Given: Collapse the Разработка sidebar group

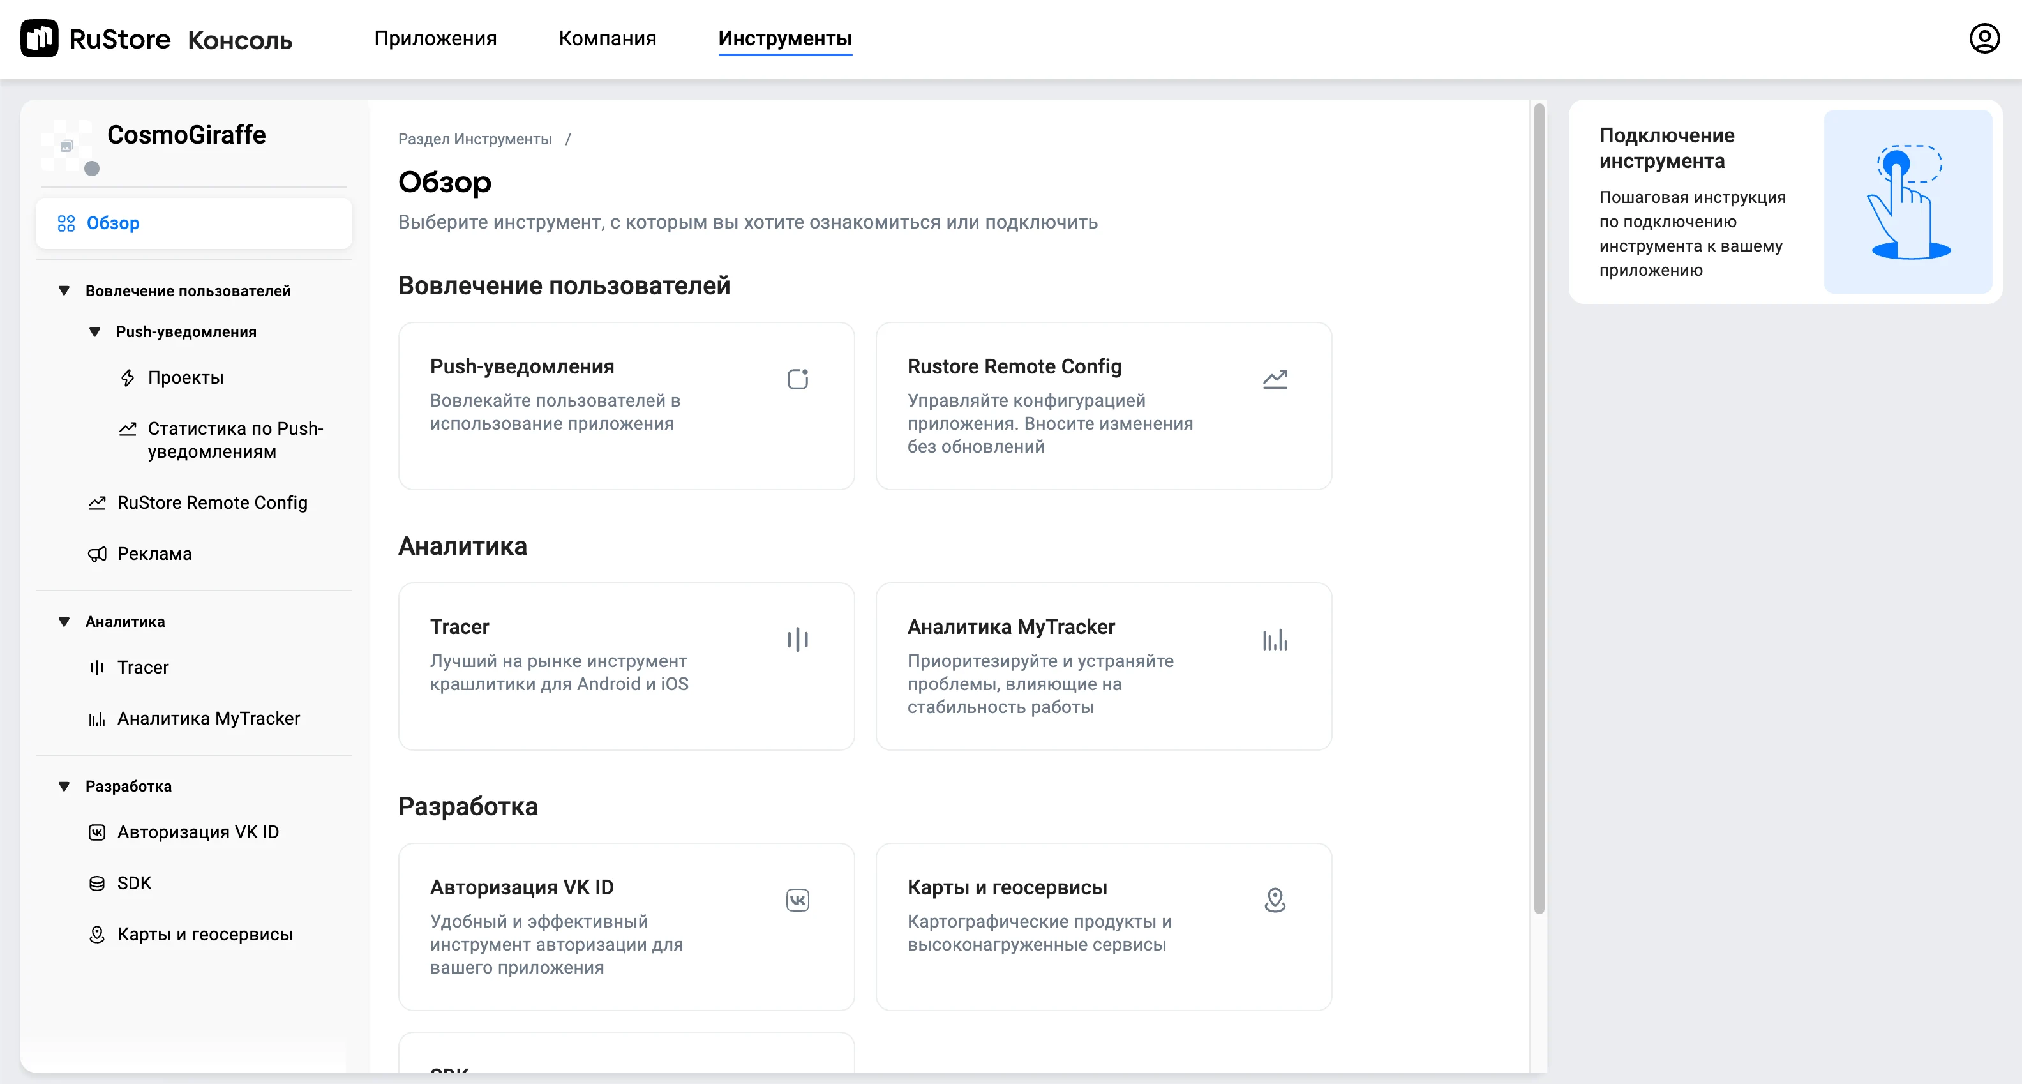Looking at the screenshot, I should [64, 787].
